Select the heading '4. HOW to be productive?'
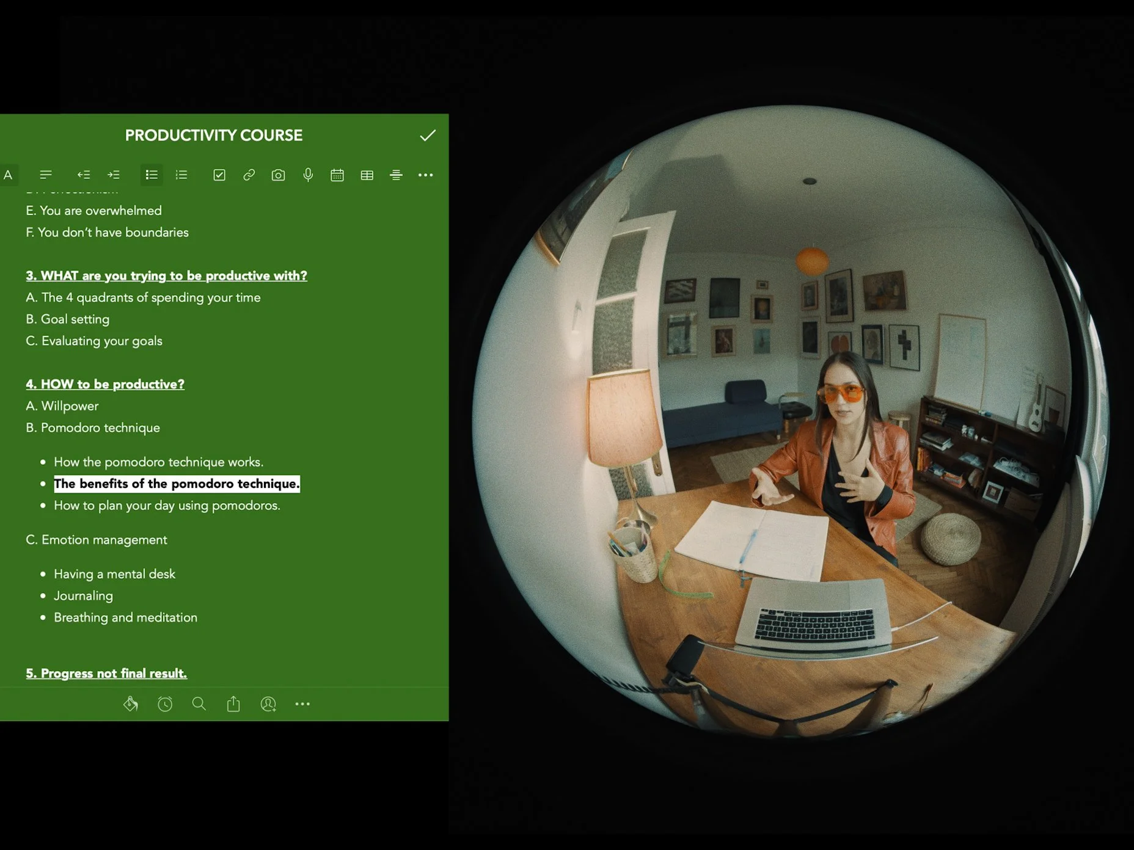This screenshot has width=1134, height=850. 105,385
